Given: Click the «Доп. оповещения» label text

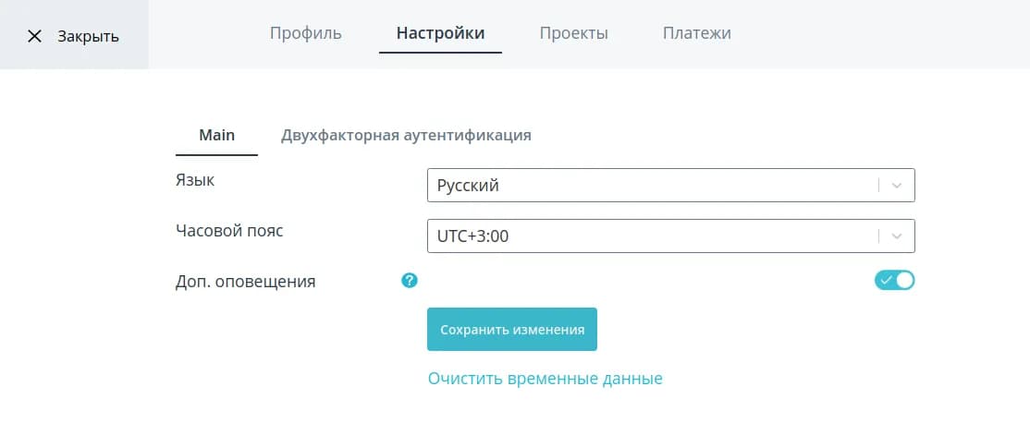Looking at the screenshot, I should pos(245,282).
